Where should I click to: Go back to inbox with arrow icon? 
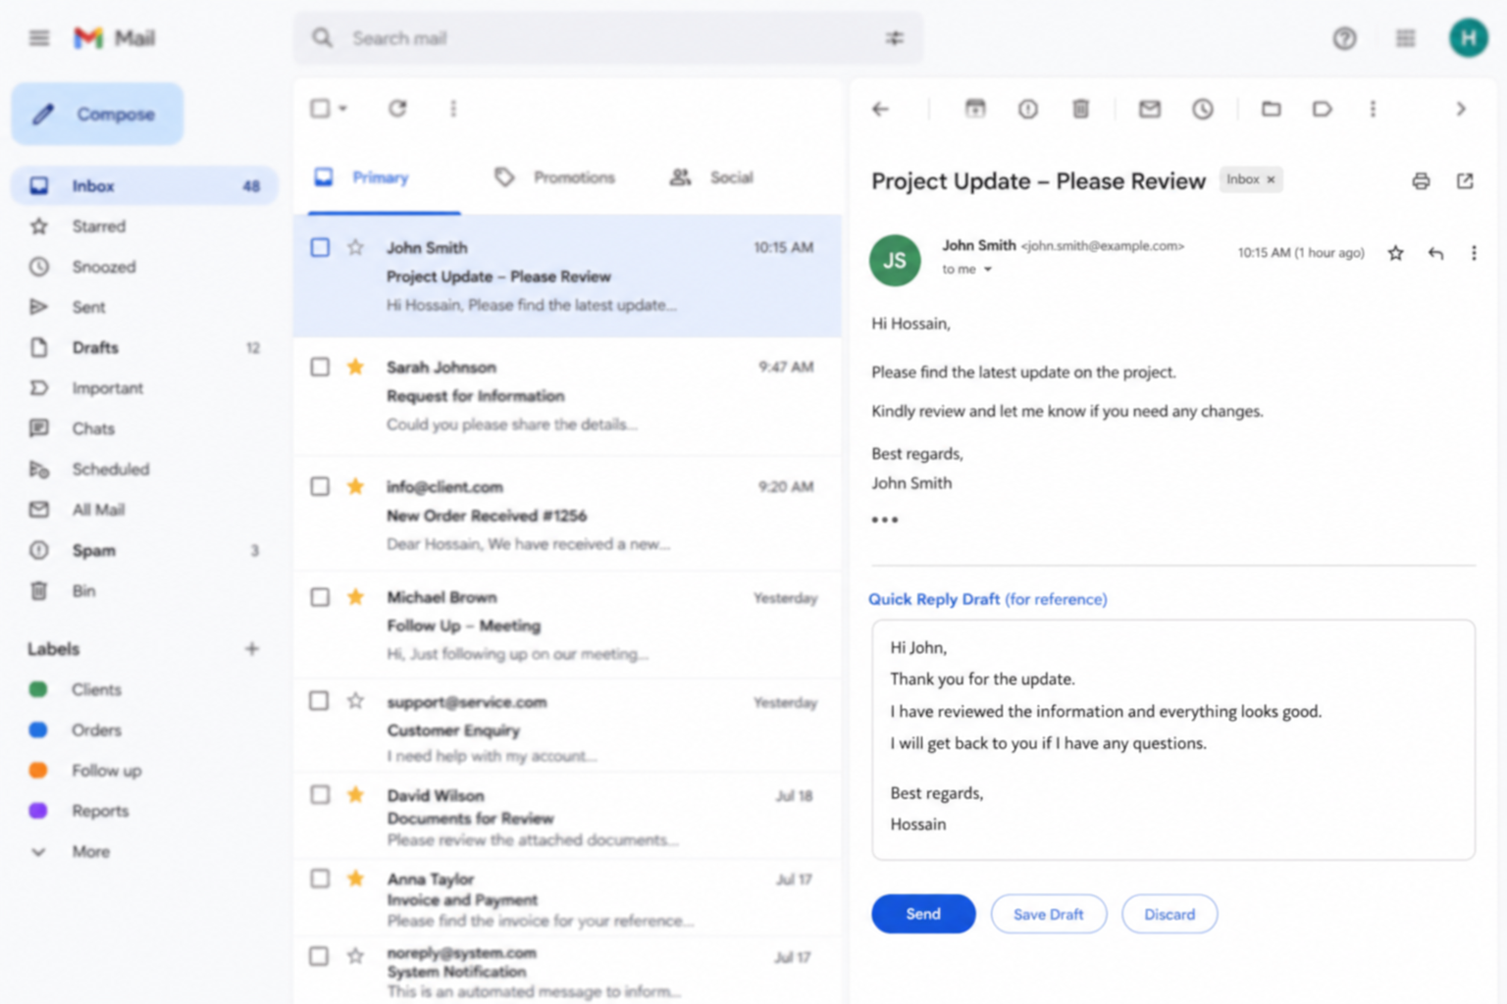(x=880, y=109)
